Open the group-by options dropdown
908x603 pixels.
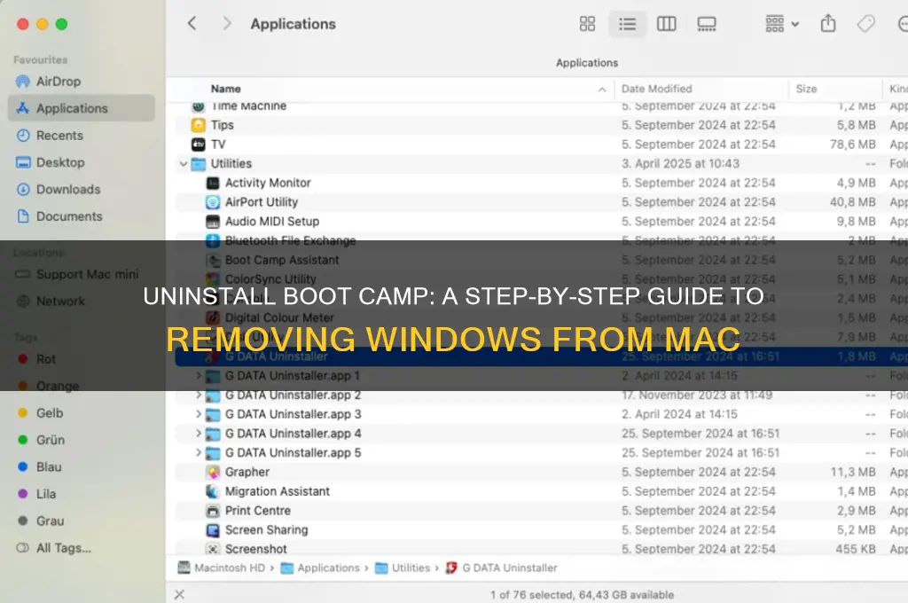coord(782,24)
